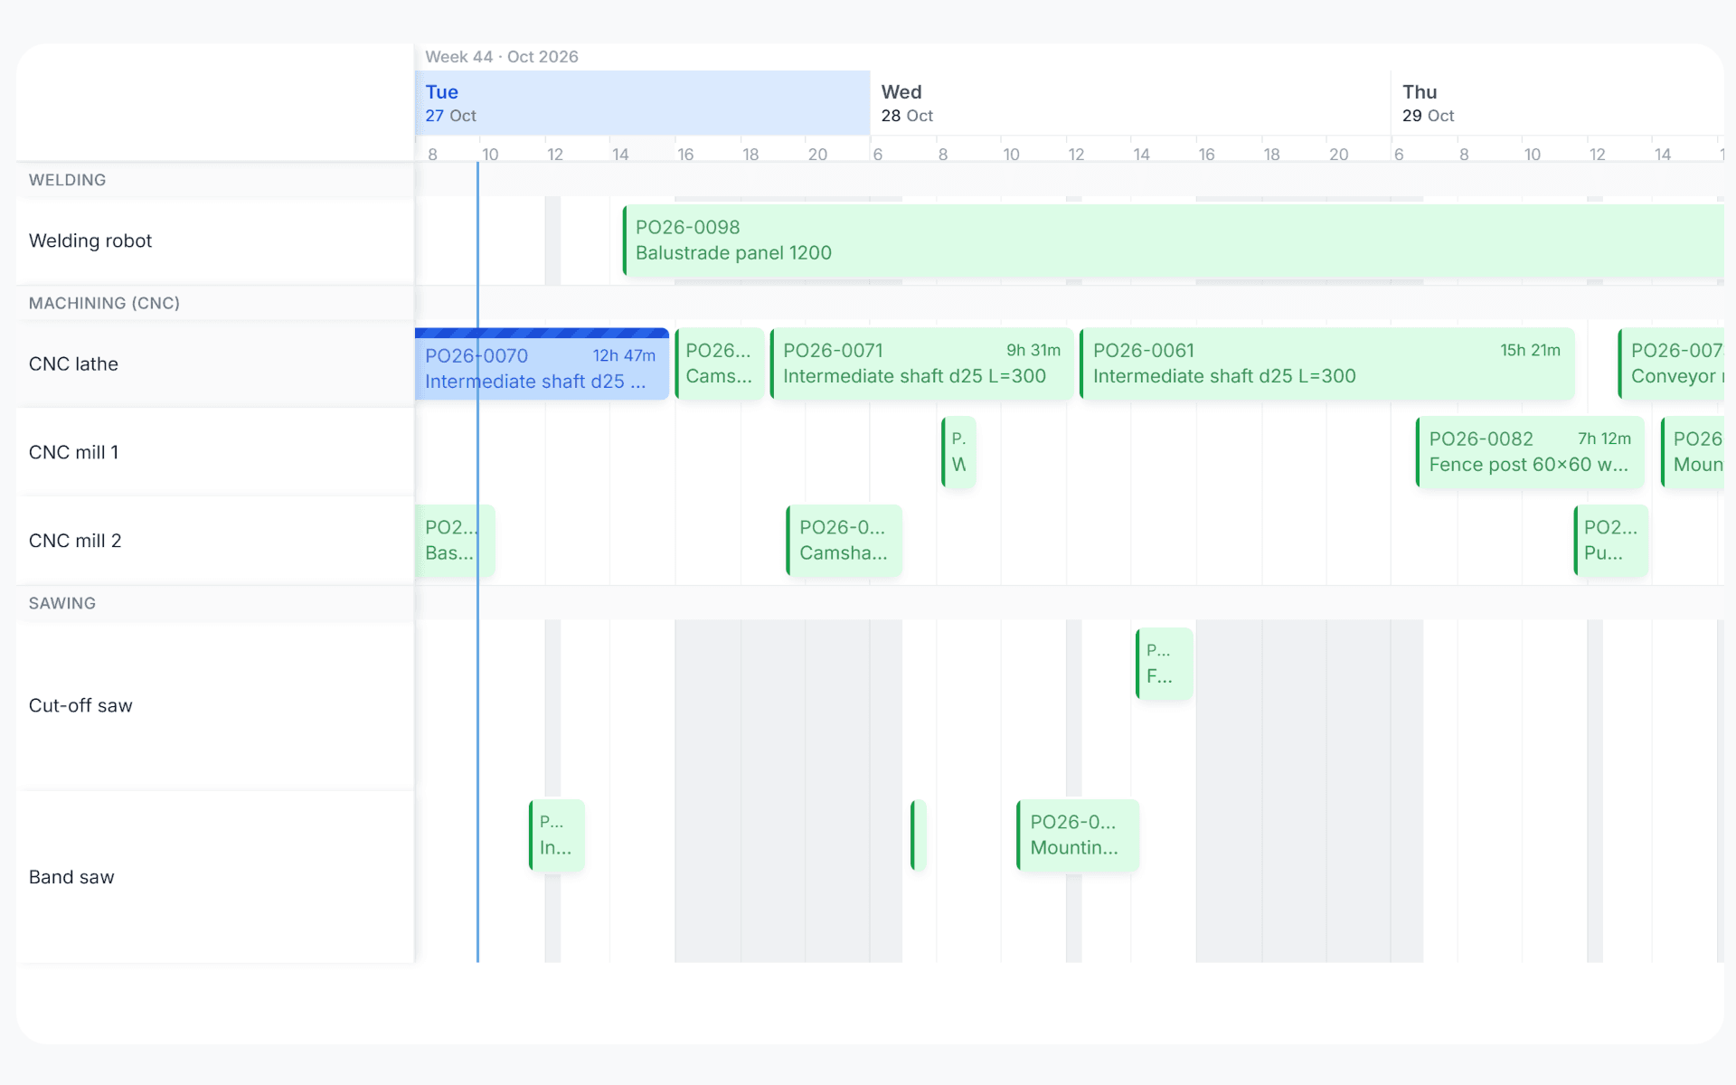Open the Pu... task on CNC mill 2
The image size is (1736, 1085).
(x=1610, y=541)
